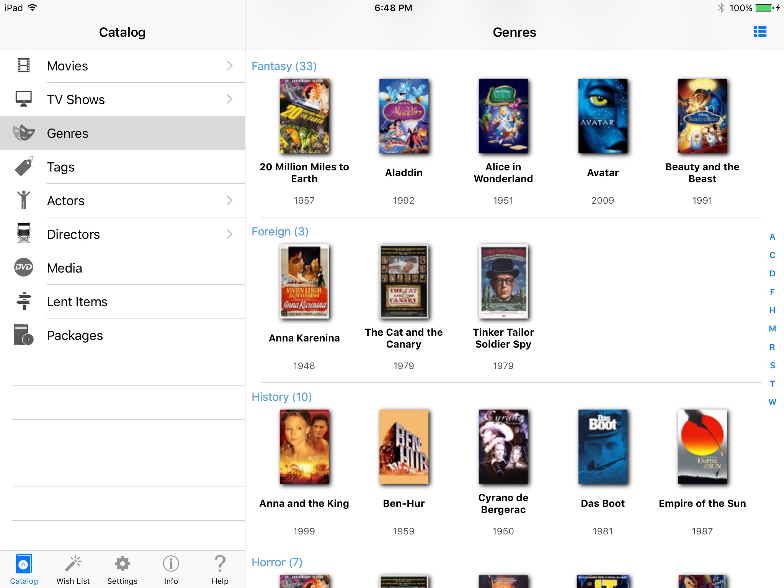The width and height of the screenshot is (784, 588).
Task: Jump to letter F in index
Action: pos(773,292)
